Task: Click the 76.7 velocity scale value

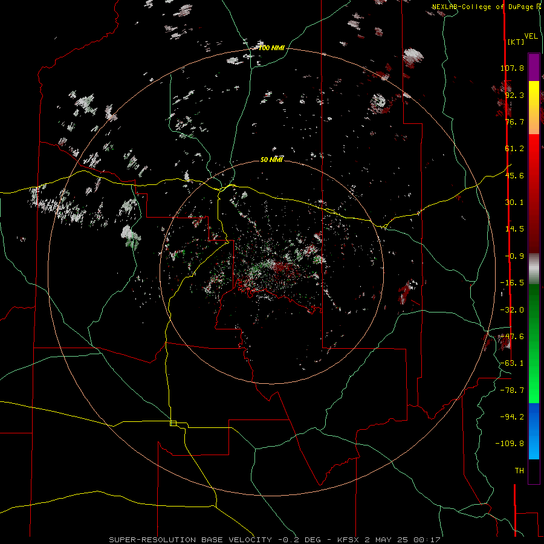Action: pyautogui.click(x=514, y=121)
